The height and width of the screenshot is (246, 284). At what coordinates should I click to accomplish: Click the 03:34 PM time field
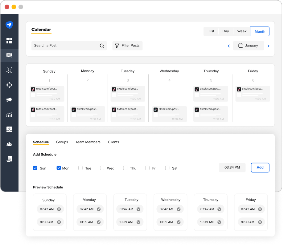point(232,167)
